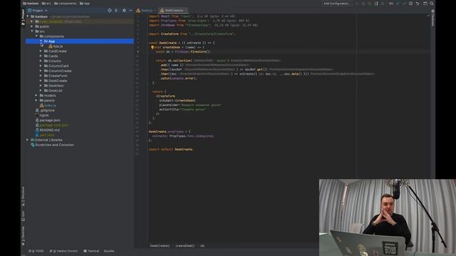This screenshot has width=456, height=256.
Task: Click db in editor breadcrumb
Action: (202, 246)
